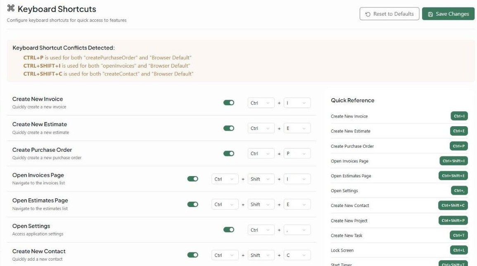477x266 pixels.
Task: Change the E key dropdown for Create New Estimate
Action: 297,128
